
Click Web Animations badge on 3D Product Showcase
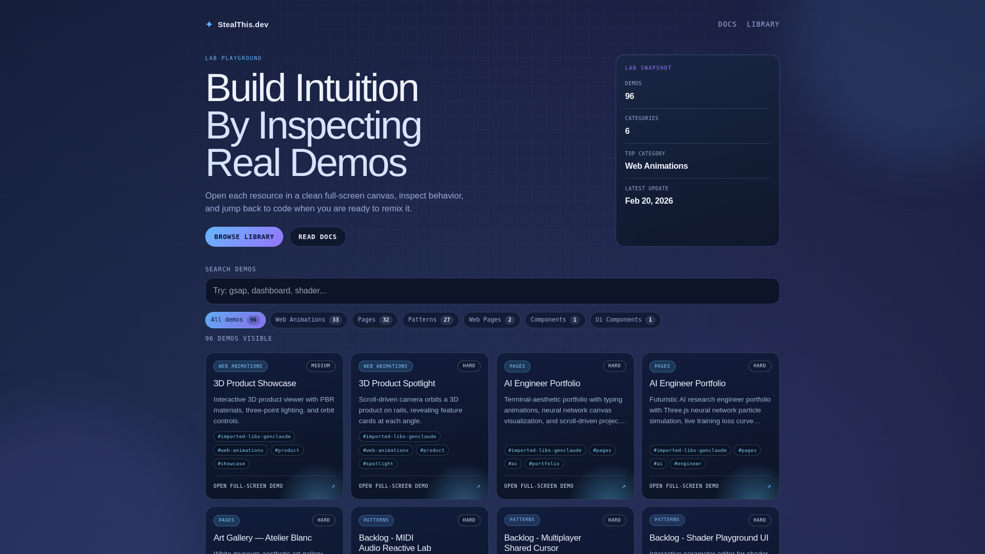(241, 366)
